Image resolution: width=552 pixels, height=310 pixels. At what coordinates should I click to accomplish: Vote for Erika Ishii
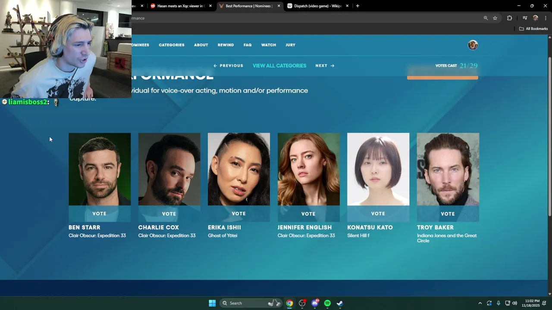tap(239, 214)
